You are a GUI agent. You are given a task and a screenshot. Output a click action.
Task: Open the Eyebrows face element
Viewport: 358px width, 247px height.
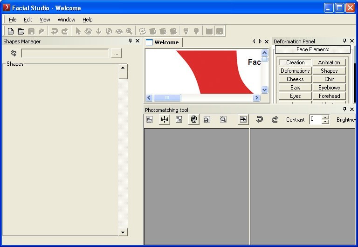329,88
